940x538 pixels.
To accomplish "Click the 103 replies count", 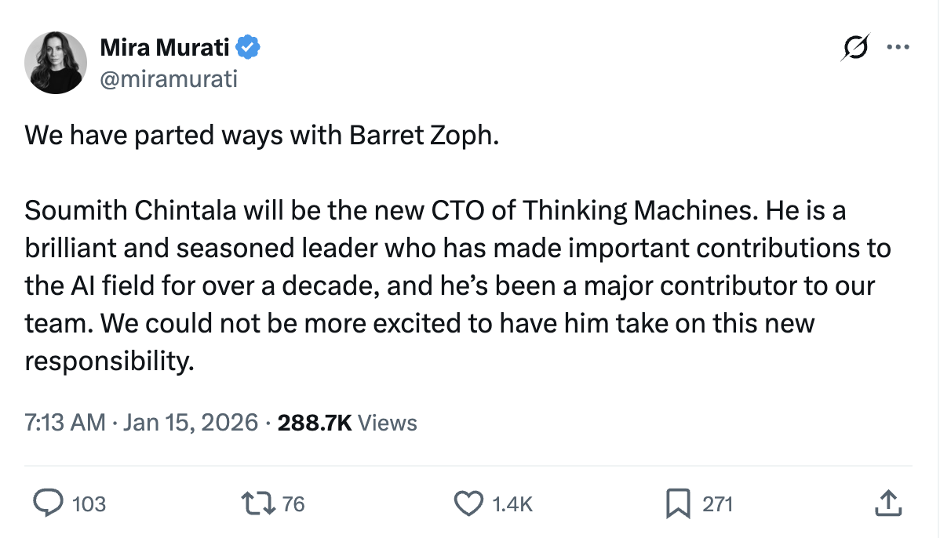I will (88, 504).
